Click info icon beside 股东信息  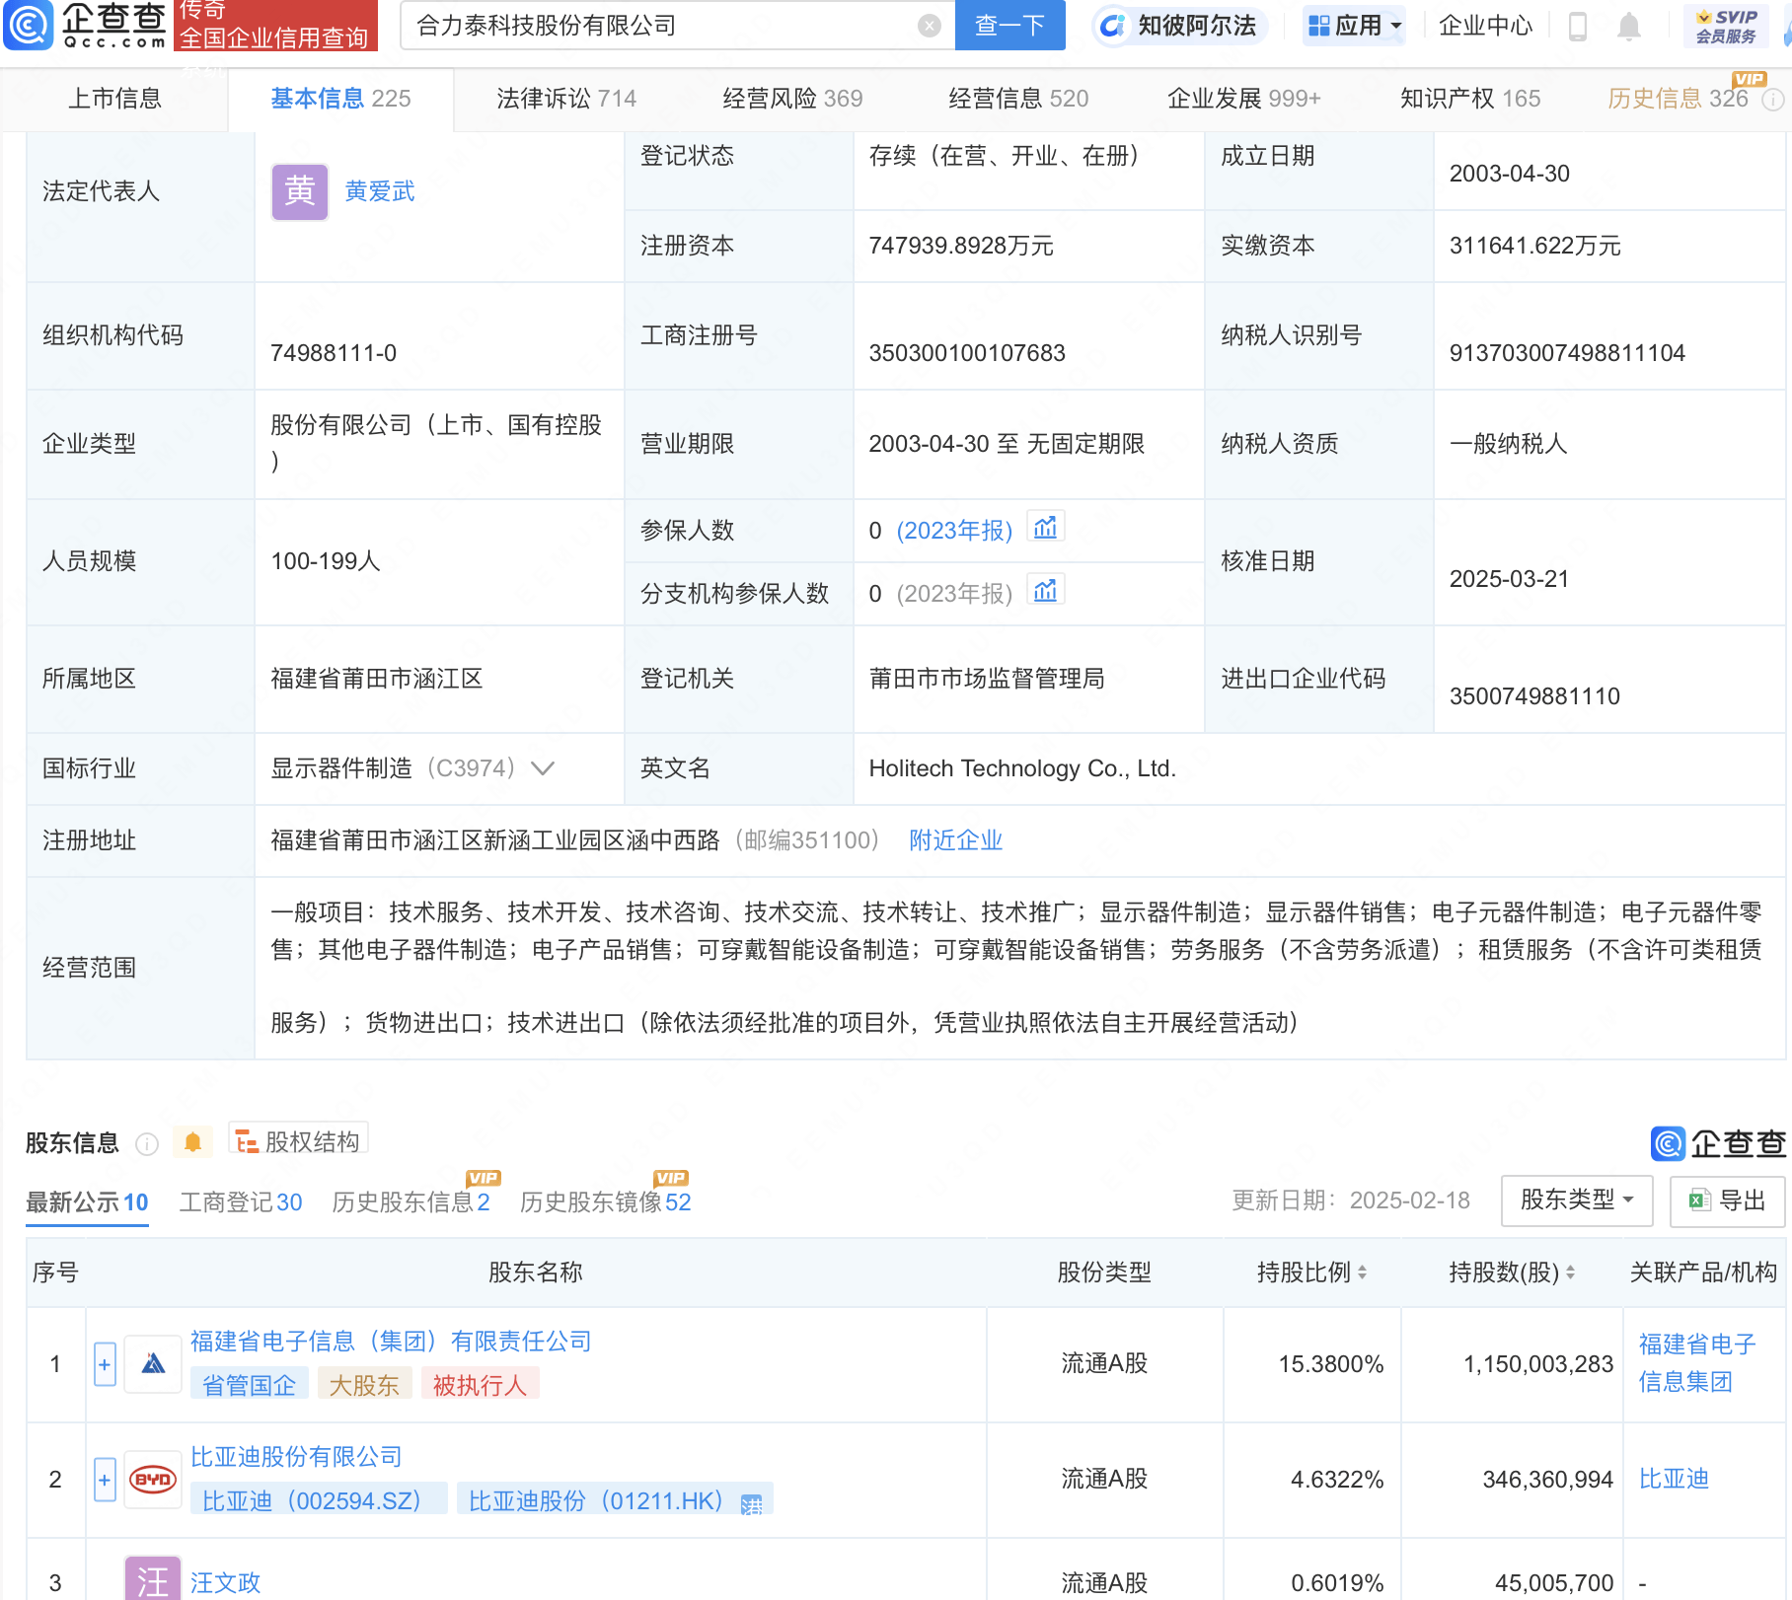[x=147, y=1143]
